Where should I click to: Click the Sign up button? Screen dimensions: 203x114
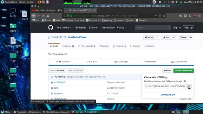point(188,28)
